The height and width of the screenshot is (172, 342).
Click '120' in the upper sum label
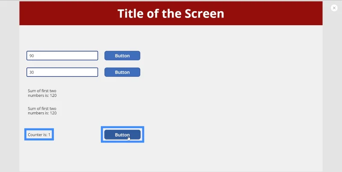coord(53,95)
